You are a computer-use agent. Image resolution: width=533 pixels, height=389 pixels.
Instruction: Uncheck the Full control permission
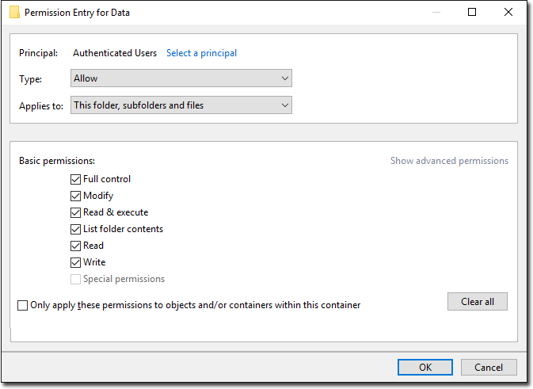[x=75, y=179]
